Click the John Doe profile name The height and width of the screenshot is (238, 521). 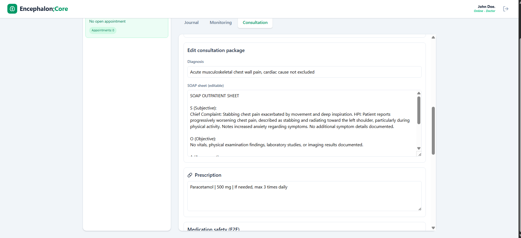486,7
